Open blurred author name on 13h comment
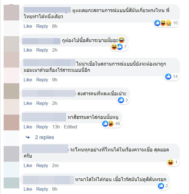189x194 pixels. pos(44,117)
